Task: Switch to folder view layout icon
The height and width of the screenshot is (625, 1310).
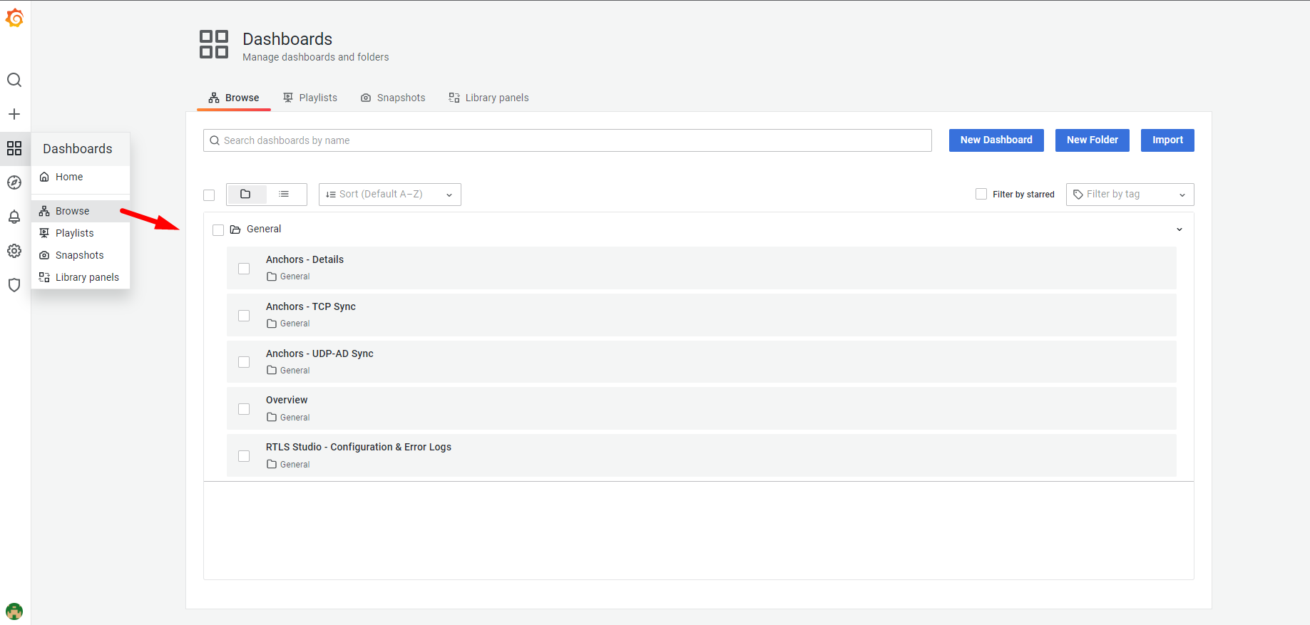Action: pos(245,194)
